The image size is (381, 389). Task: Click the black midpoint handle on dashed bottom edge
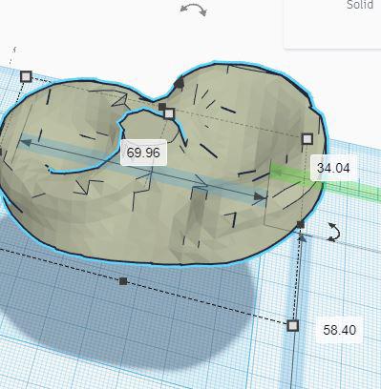pos(123,281)
